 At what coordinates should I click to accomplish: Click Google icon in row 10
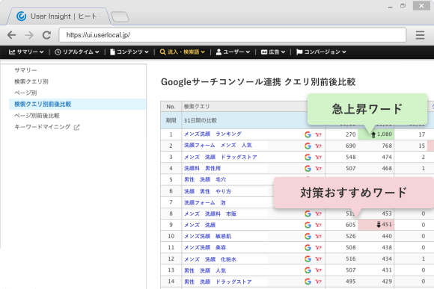[x=308, y=236]
